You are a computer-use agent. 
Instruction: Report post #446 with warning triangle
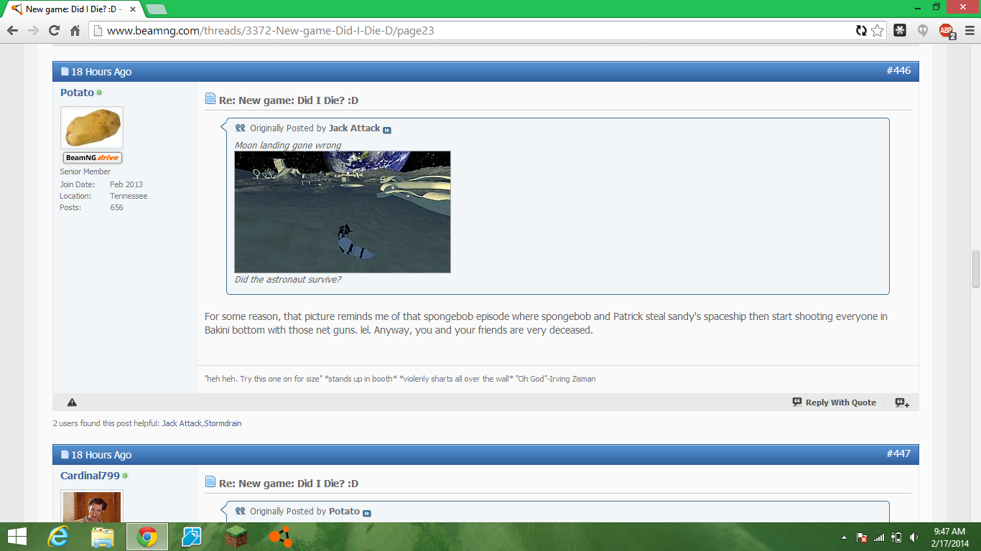[x=72, y=402]
